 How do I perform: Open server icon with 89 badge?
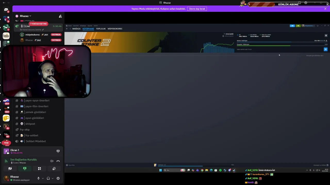[6, 134]
